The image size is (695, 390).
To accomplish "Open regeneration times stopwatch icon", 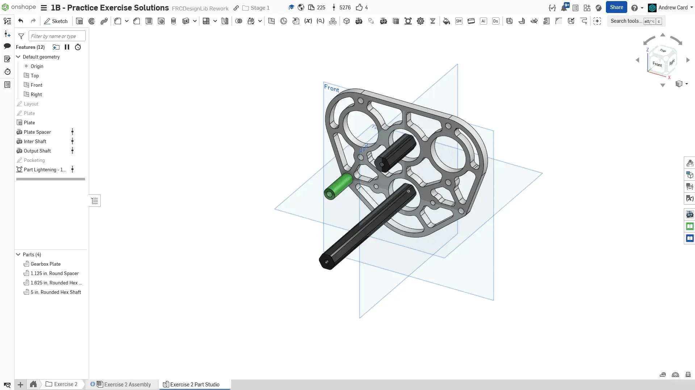I will point(78,47).
